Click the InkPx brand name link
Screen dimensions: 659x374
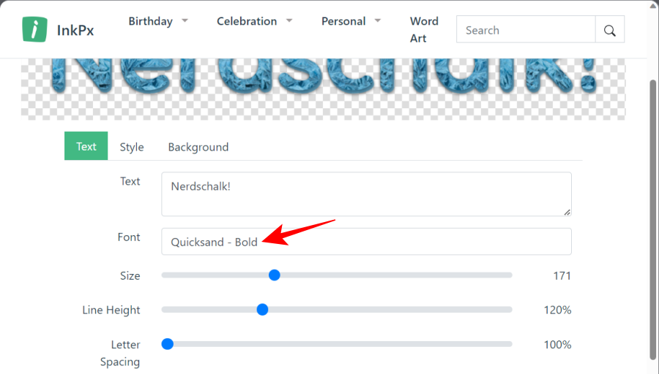point(75,31)
